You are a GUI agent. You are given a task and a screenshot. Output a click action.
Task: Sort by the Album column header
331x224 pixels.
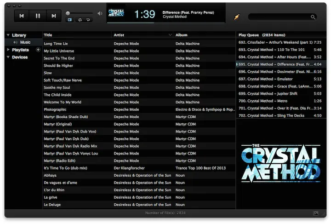pos(204,35)
